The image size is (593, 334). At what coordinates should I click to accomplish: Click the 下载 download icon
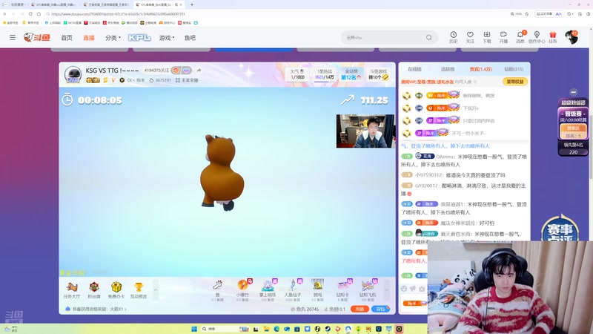click(x=487, y=37)
